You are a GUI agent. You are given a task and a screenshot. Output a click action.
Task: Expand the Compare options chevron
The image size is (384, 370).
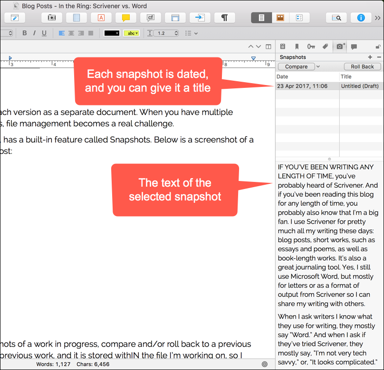tap(318, 66)
